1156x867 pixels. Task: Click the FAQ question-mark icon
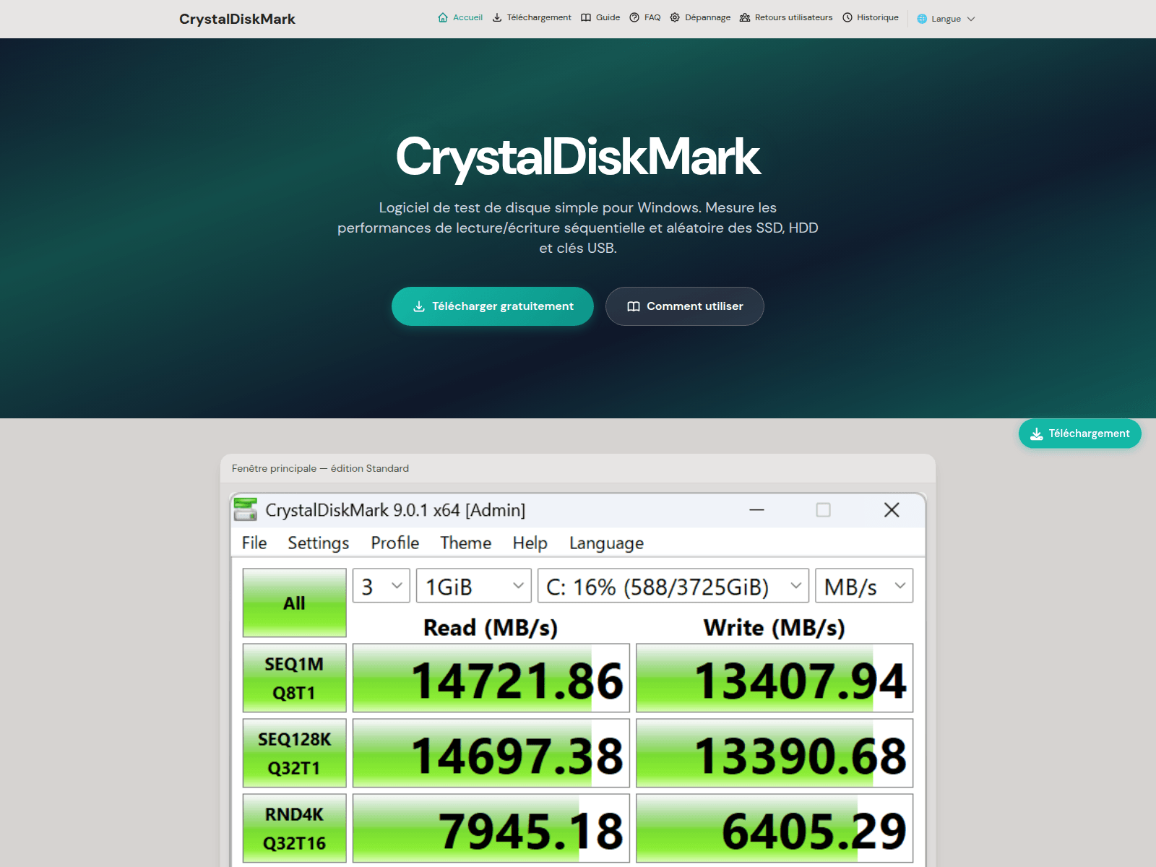(634, 18)
